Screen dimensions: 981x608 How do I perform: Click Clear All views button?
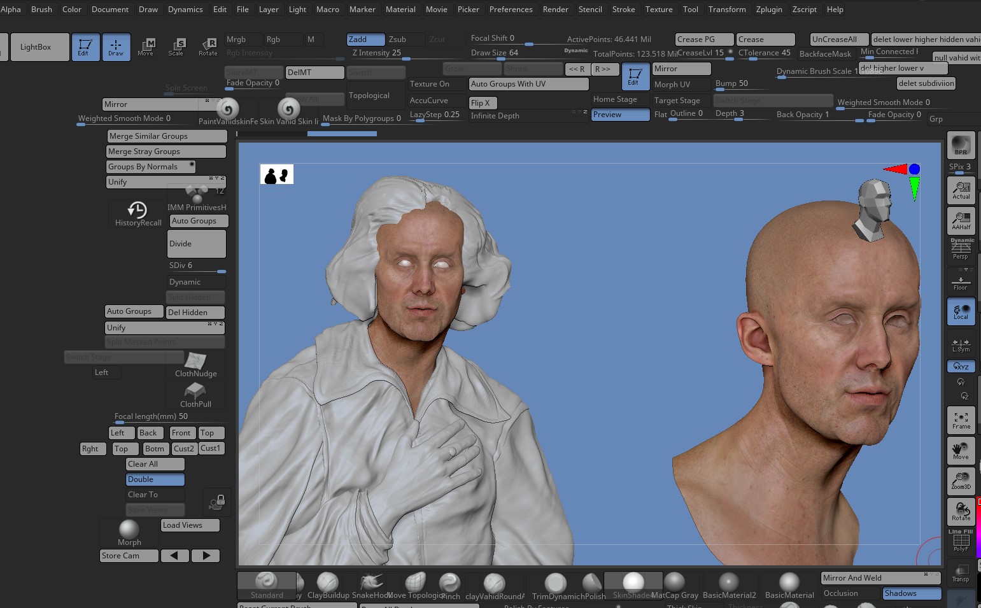pyautogui.click(x=154, y=463)
